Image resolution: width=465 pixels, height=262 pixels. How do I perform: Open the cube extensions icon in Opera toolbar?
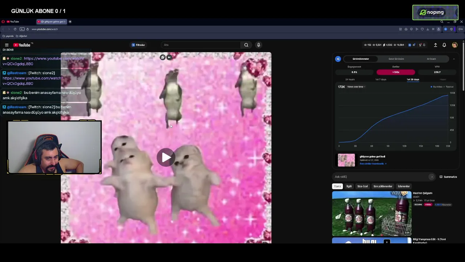(x=452, y=29)
